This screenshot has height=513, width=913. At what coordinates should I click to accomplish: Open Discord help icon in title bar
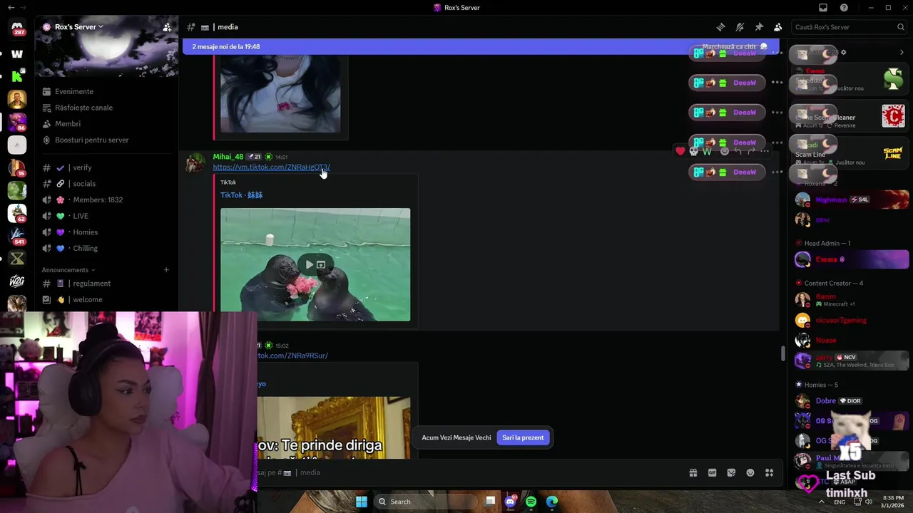pyautogui.click(x=844, y=7)
